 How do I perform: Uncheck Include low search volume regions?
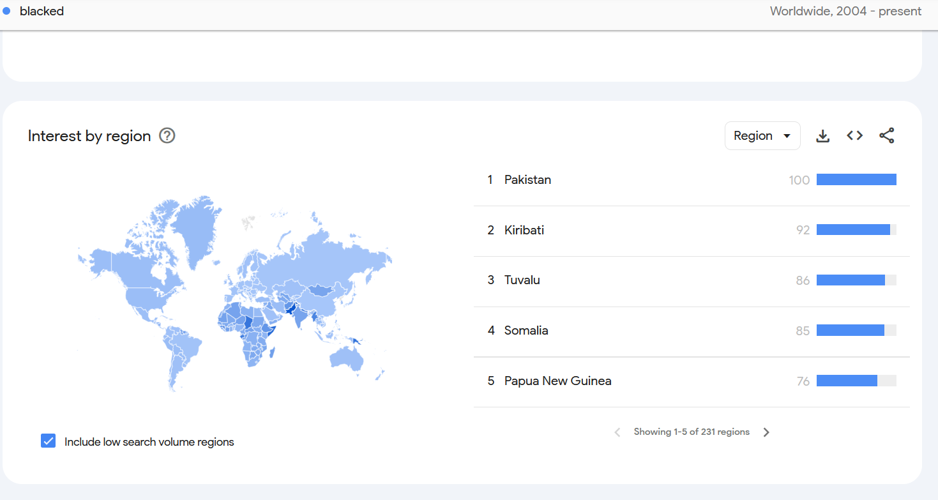(48, 441)
